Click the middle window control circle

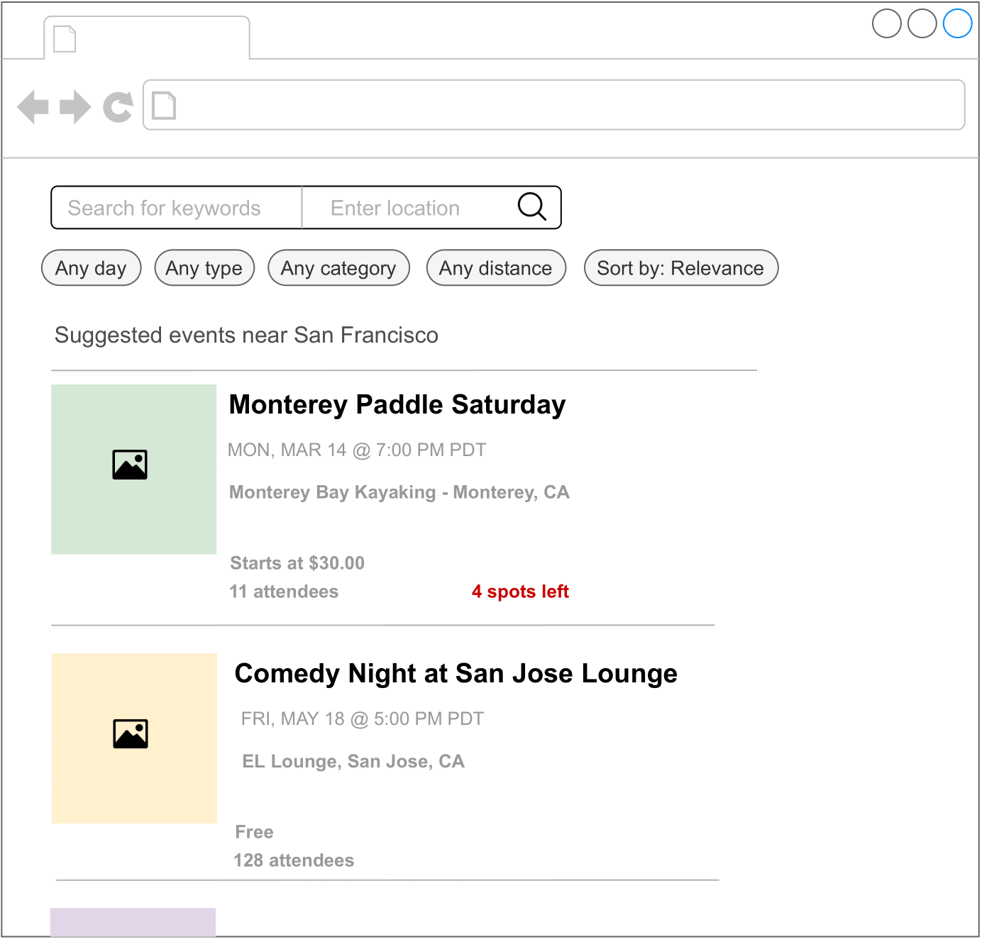coord(922,23)
